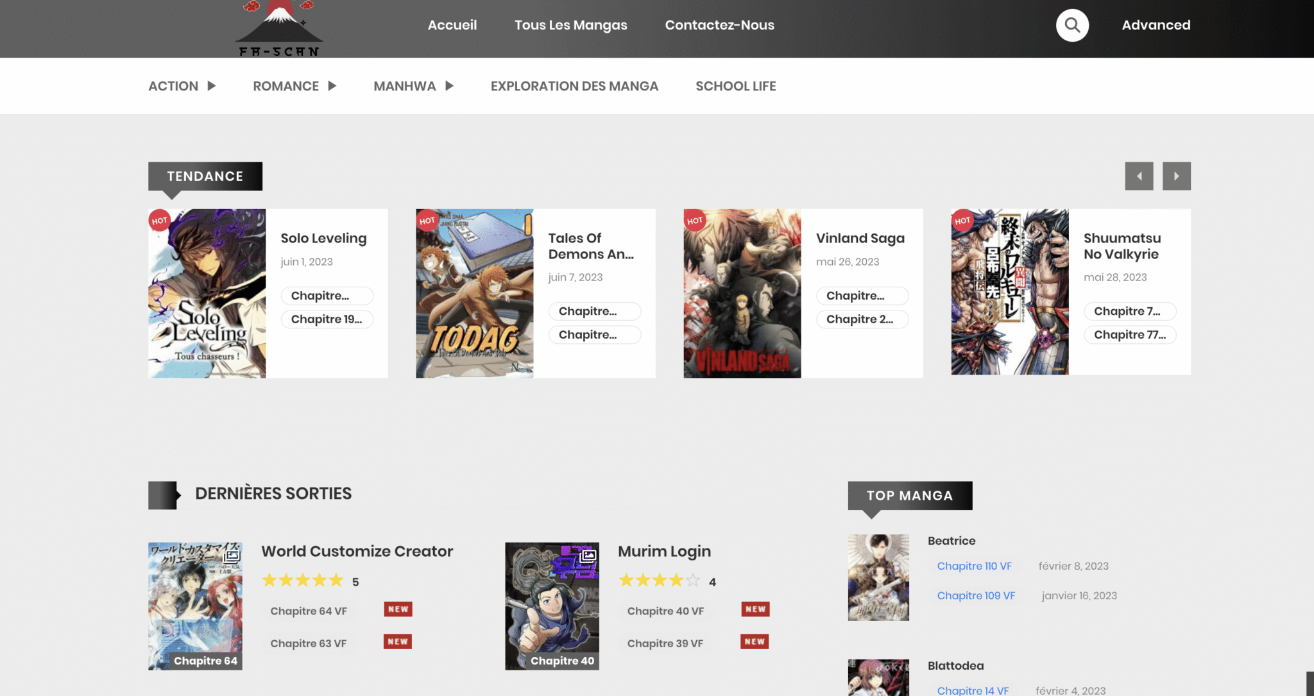Go to previous trending carousel slide
The height and width of the screenshot is (696, 1314).
[x=1139, y=176]
